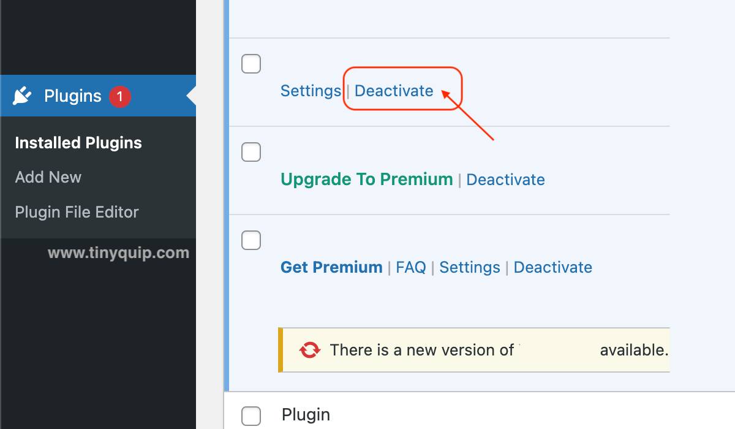
Task: Open the Plugin File Editor
Action: point(76,211)
